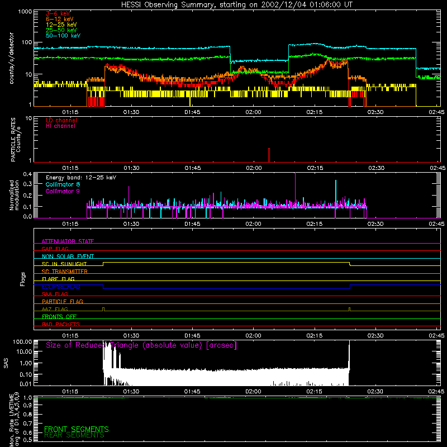
Task: Click the 'SC IN SUNLIGHT' flag label
Action: click(x=64, y=264)
